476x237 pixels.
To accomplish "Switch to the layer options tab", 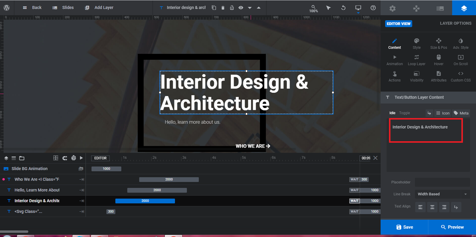I will tap(464, 8).
